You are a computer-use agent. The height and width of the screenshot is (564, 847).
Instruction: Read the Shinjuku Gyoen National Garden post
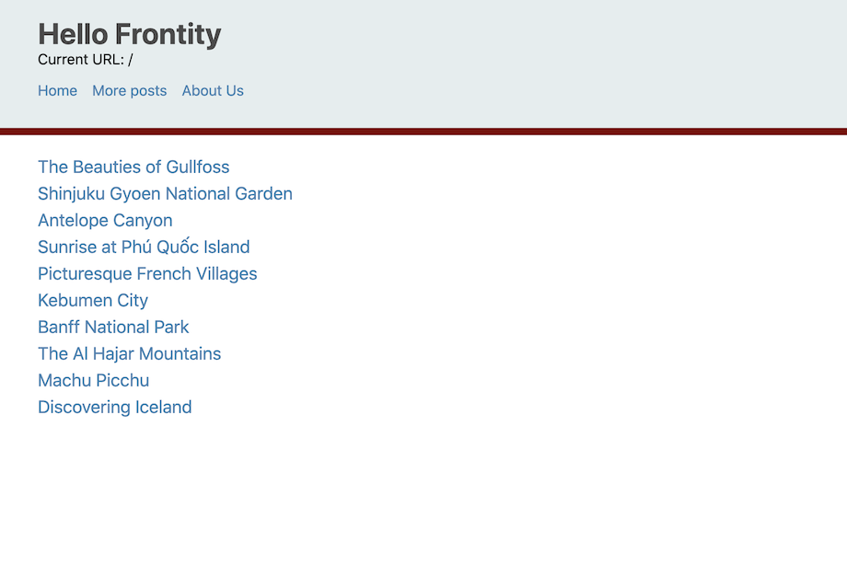coord(165,193)
